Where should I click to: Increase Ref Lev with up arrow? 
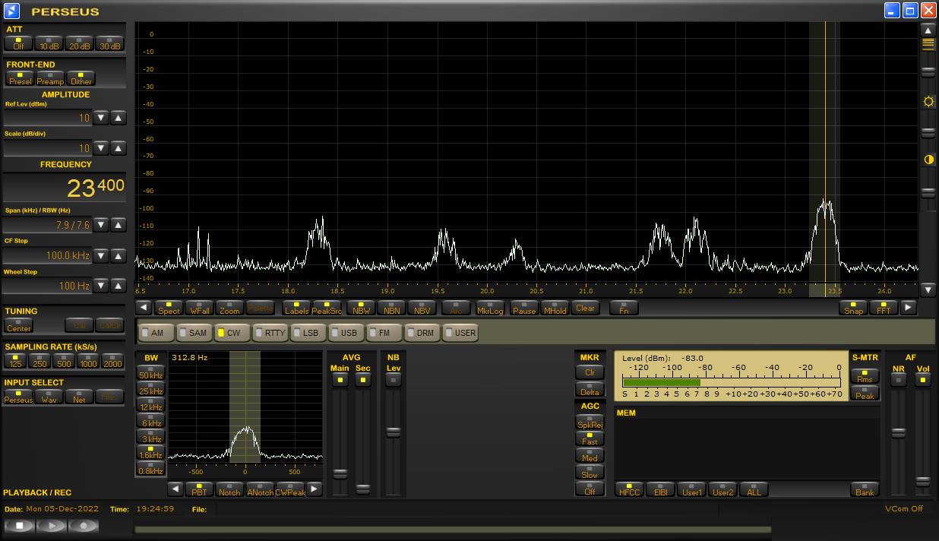(x=119, y=118)
